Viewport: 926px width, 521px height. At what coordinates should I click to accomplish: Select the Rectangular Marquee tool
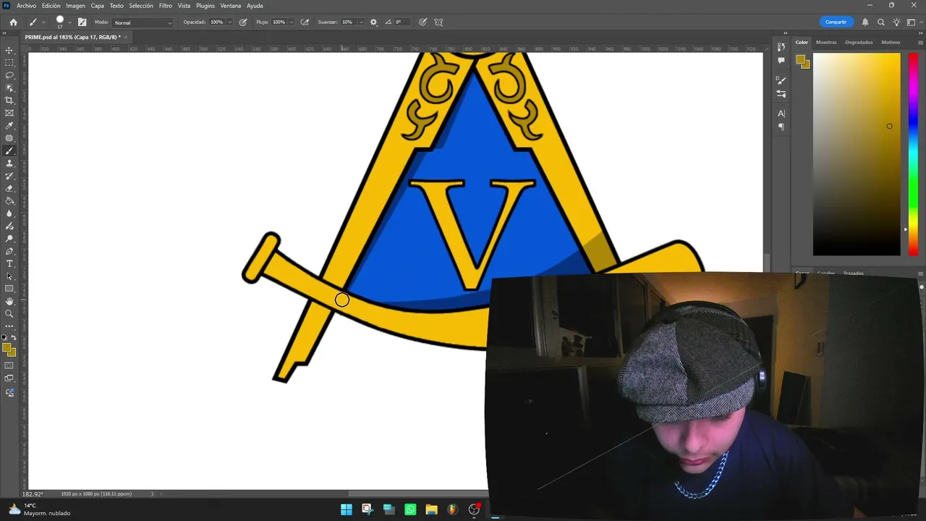(9, 63)
